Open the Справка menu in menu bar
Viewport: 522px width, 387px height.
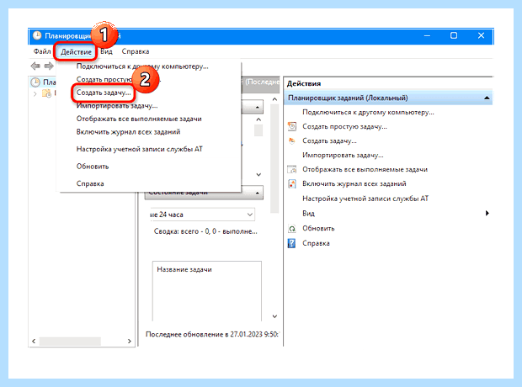[136, 51]
